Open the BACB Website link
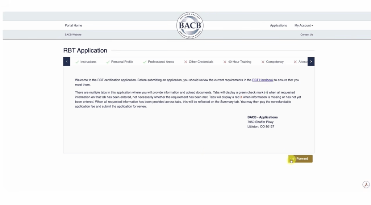The width and height of the screenshot is (371, 205). click(x=73, y=34)
